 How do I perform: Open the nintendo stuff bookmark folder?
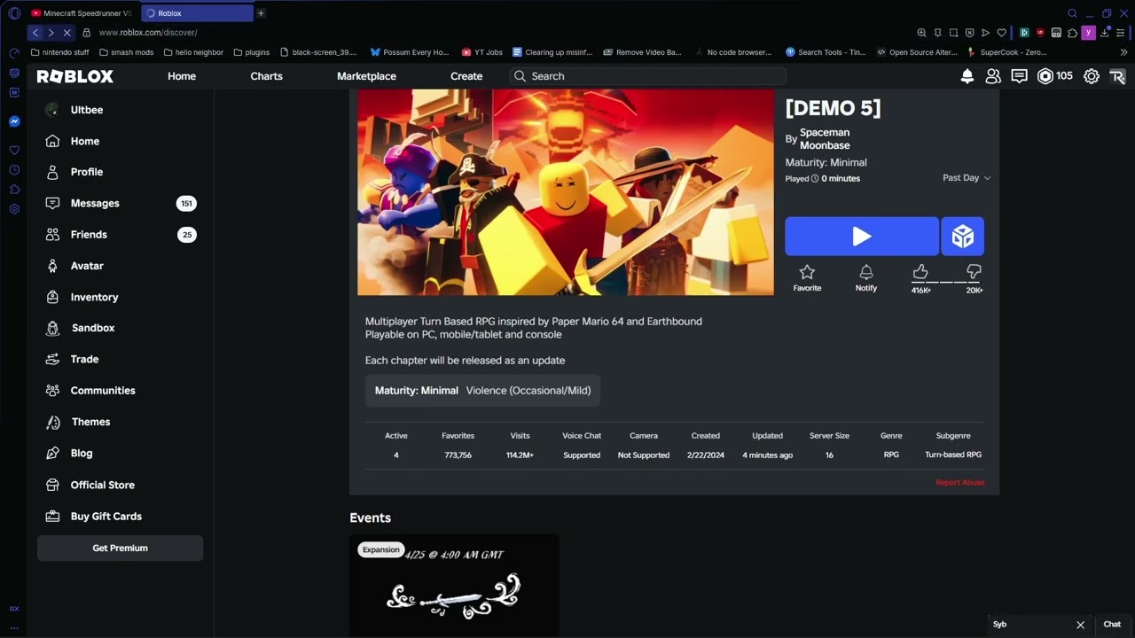tap(60, 52)
